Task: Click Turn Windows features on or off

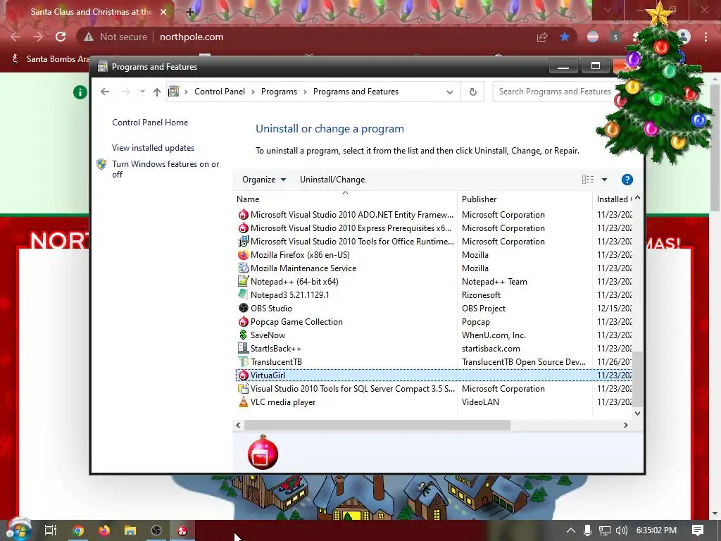Action: point(165,169)
